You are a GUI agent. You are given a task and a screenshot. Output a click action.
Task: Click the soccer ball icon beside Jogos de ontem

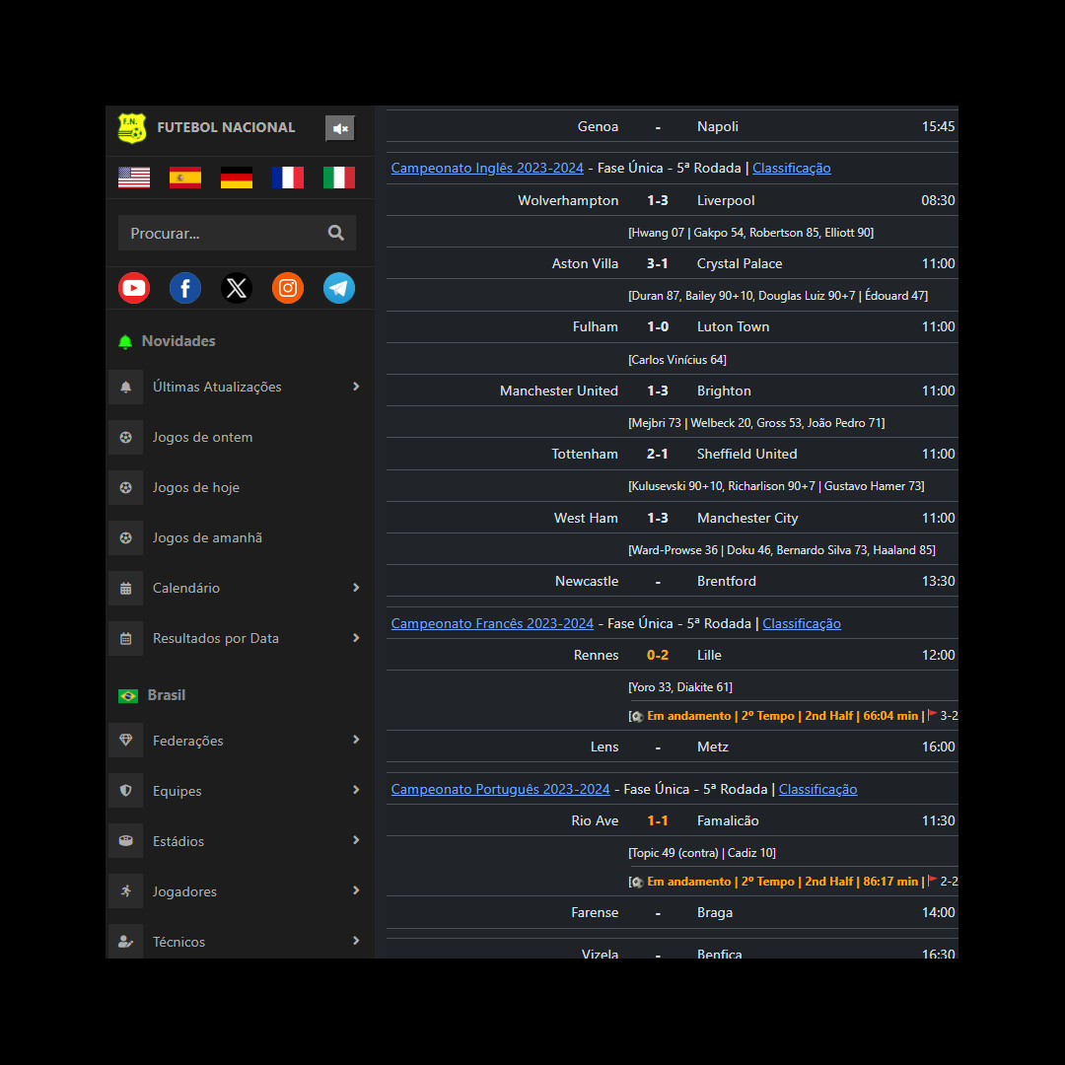coord(125,438)
